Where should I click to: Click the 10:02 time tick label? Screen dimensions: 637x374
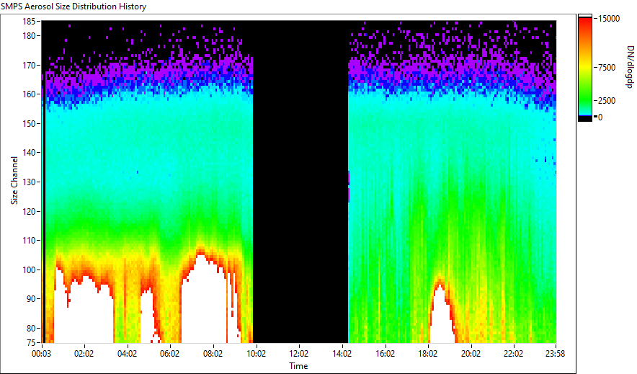[x=256, y=354]
